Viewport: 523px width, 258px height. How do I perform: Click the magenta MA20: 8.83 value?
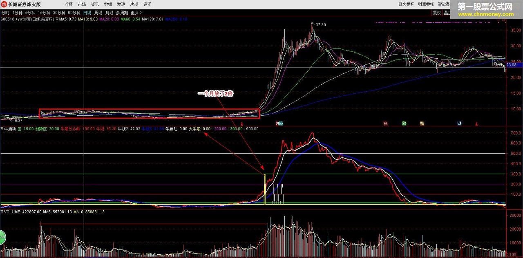click(x=109, y=19)
